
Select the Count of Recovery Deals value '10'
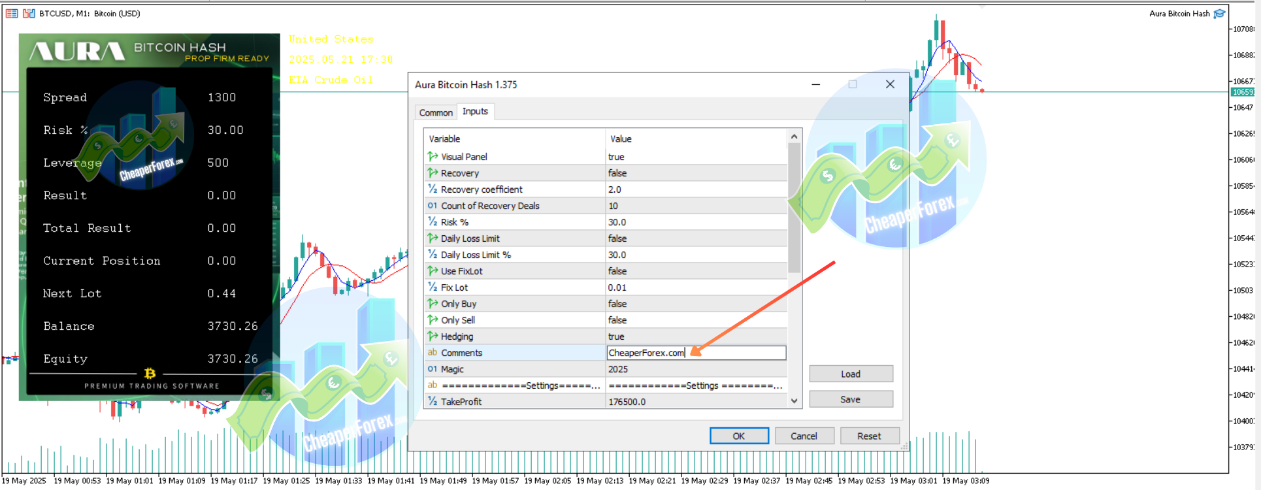613,206
